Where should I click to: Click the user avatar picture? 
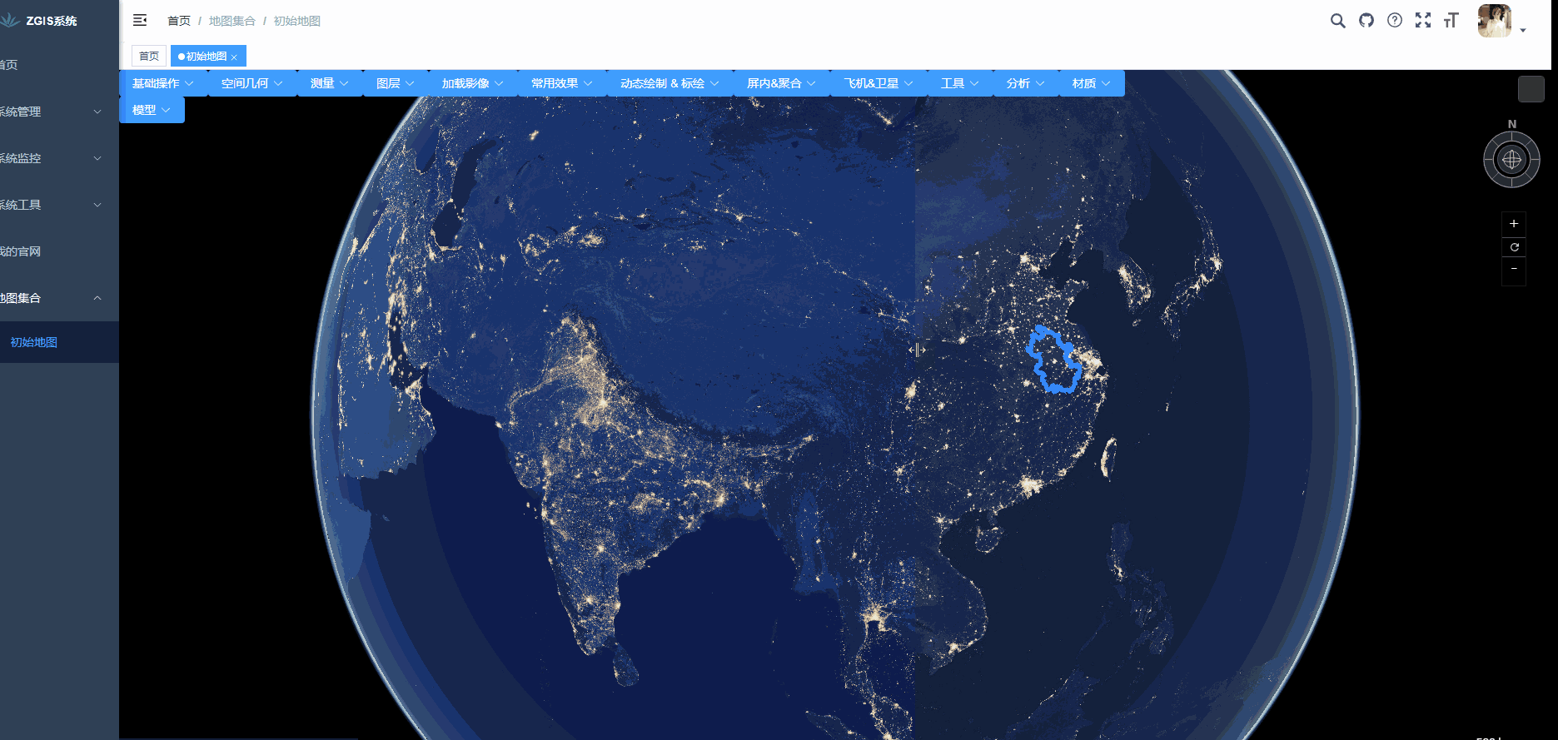pos(1495,21)
